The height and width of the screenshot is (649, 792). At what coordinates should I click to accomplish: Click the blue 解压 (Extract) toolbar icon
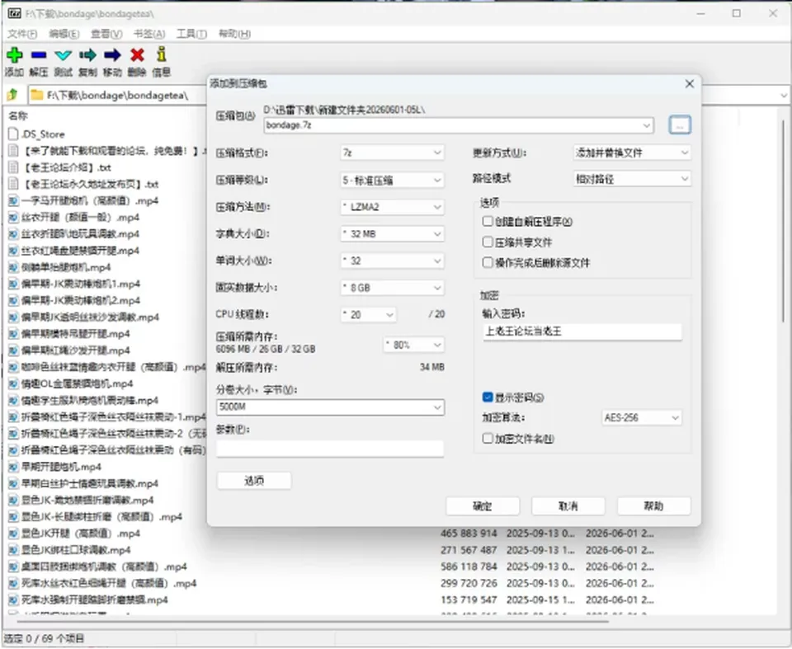39,54
